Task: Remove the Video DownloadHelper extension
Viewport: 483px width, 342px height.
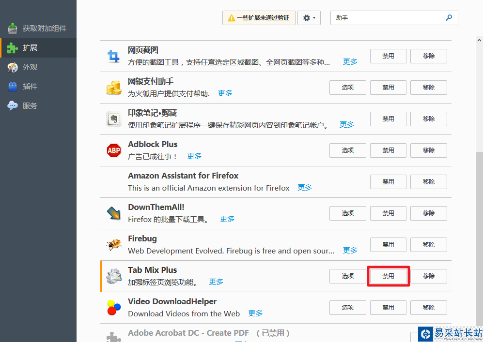Action: 428,308
